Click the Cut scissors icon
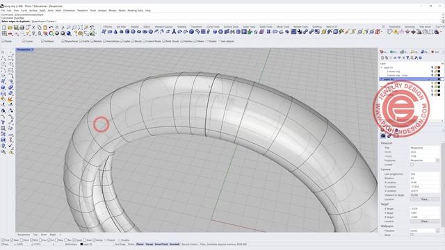 (33, 28)
